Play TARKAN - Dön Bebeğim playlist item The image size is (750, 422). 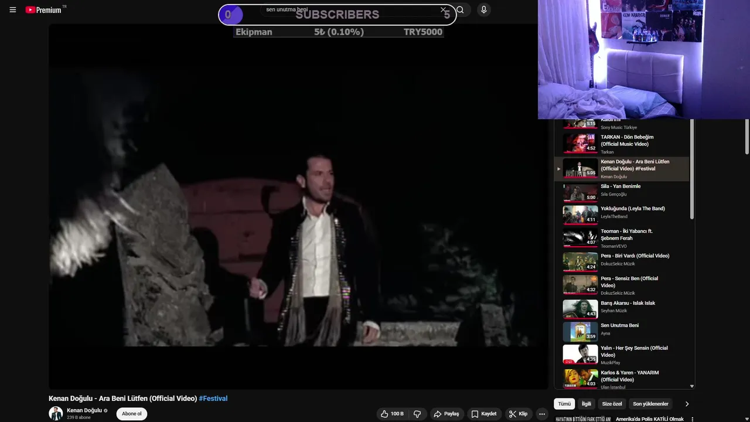point(622,144)
